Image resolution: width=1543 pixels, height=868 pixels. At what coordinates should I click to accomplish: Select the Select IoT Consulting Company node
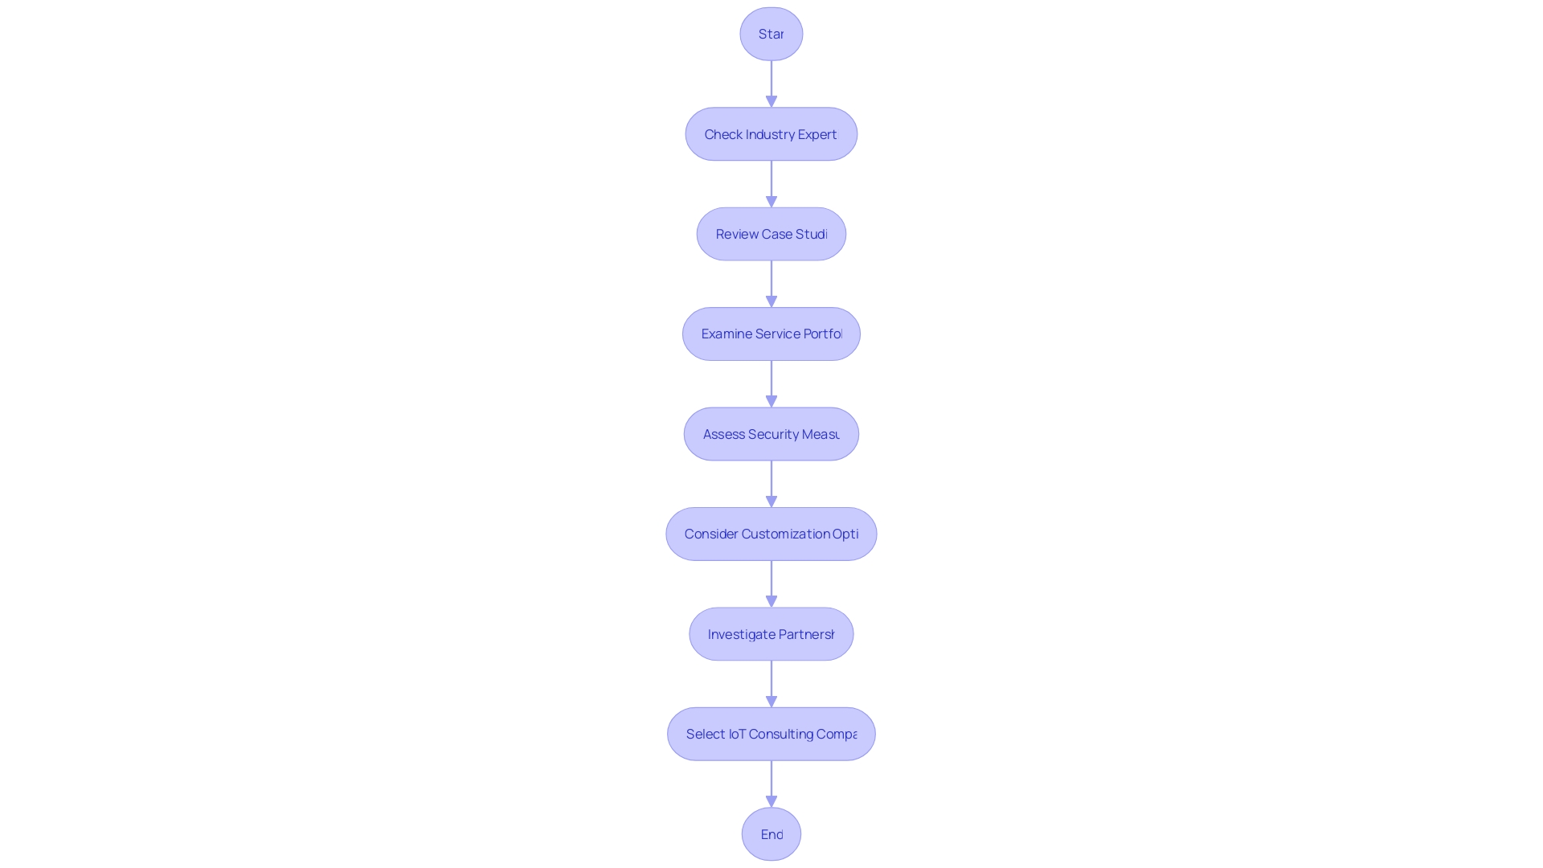[x=771, y=734]
